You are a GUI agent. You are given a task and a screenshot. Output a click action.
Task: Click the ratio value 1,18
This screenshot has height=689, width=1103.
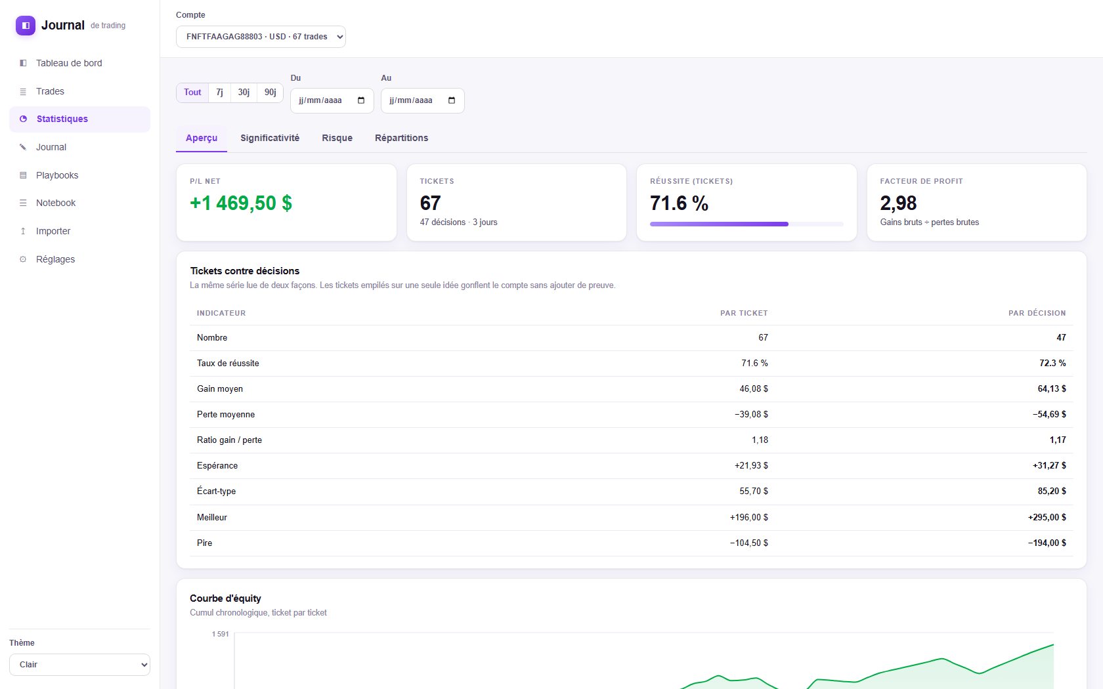point(760,440)
